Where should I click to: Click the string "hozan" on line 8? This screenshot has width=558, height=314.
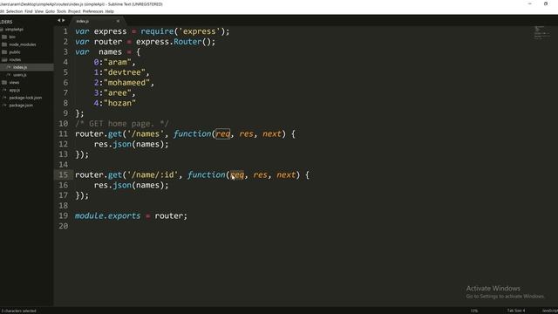[x=120, y=103]
